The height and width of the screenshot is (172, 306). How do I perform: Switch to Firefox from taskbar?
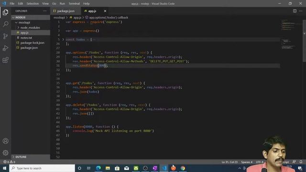click(x=173, y=168)
